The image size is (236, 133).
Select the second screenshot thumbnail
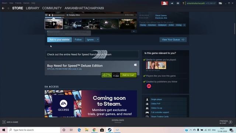(72, 24)
